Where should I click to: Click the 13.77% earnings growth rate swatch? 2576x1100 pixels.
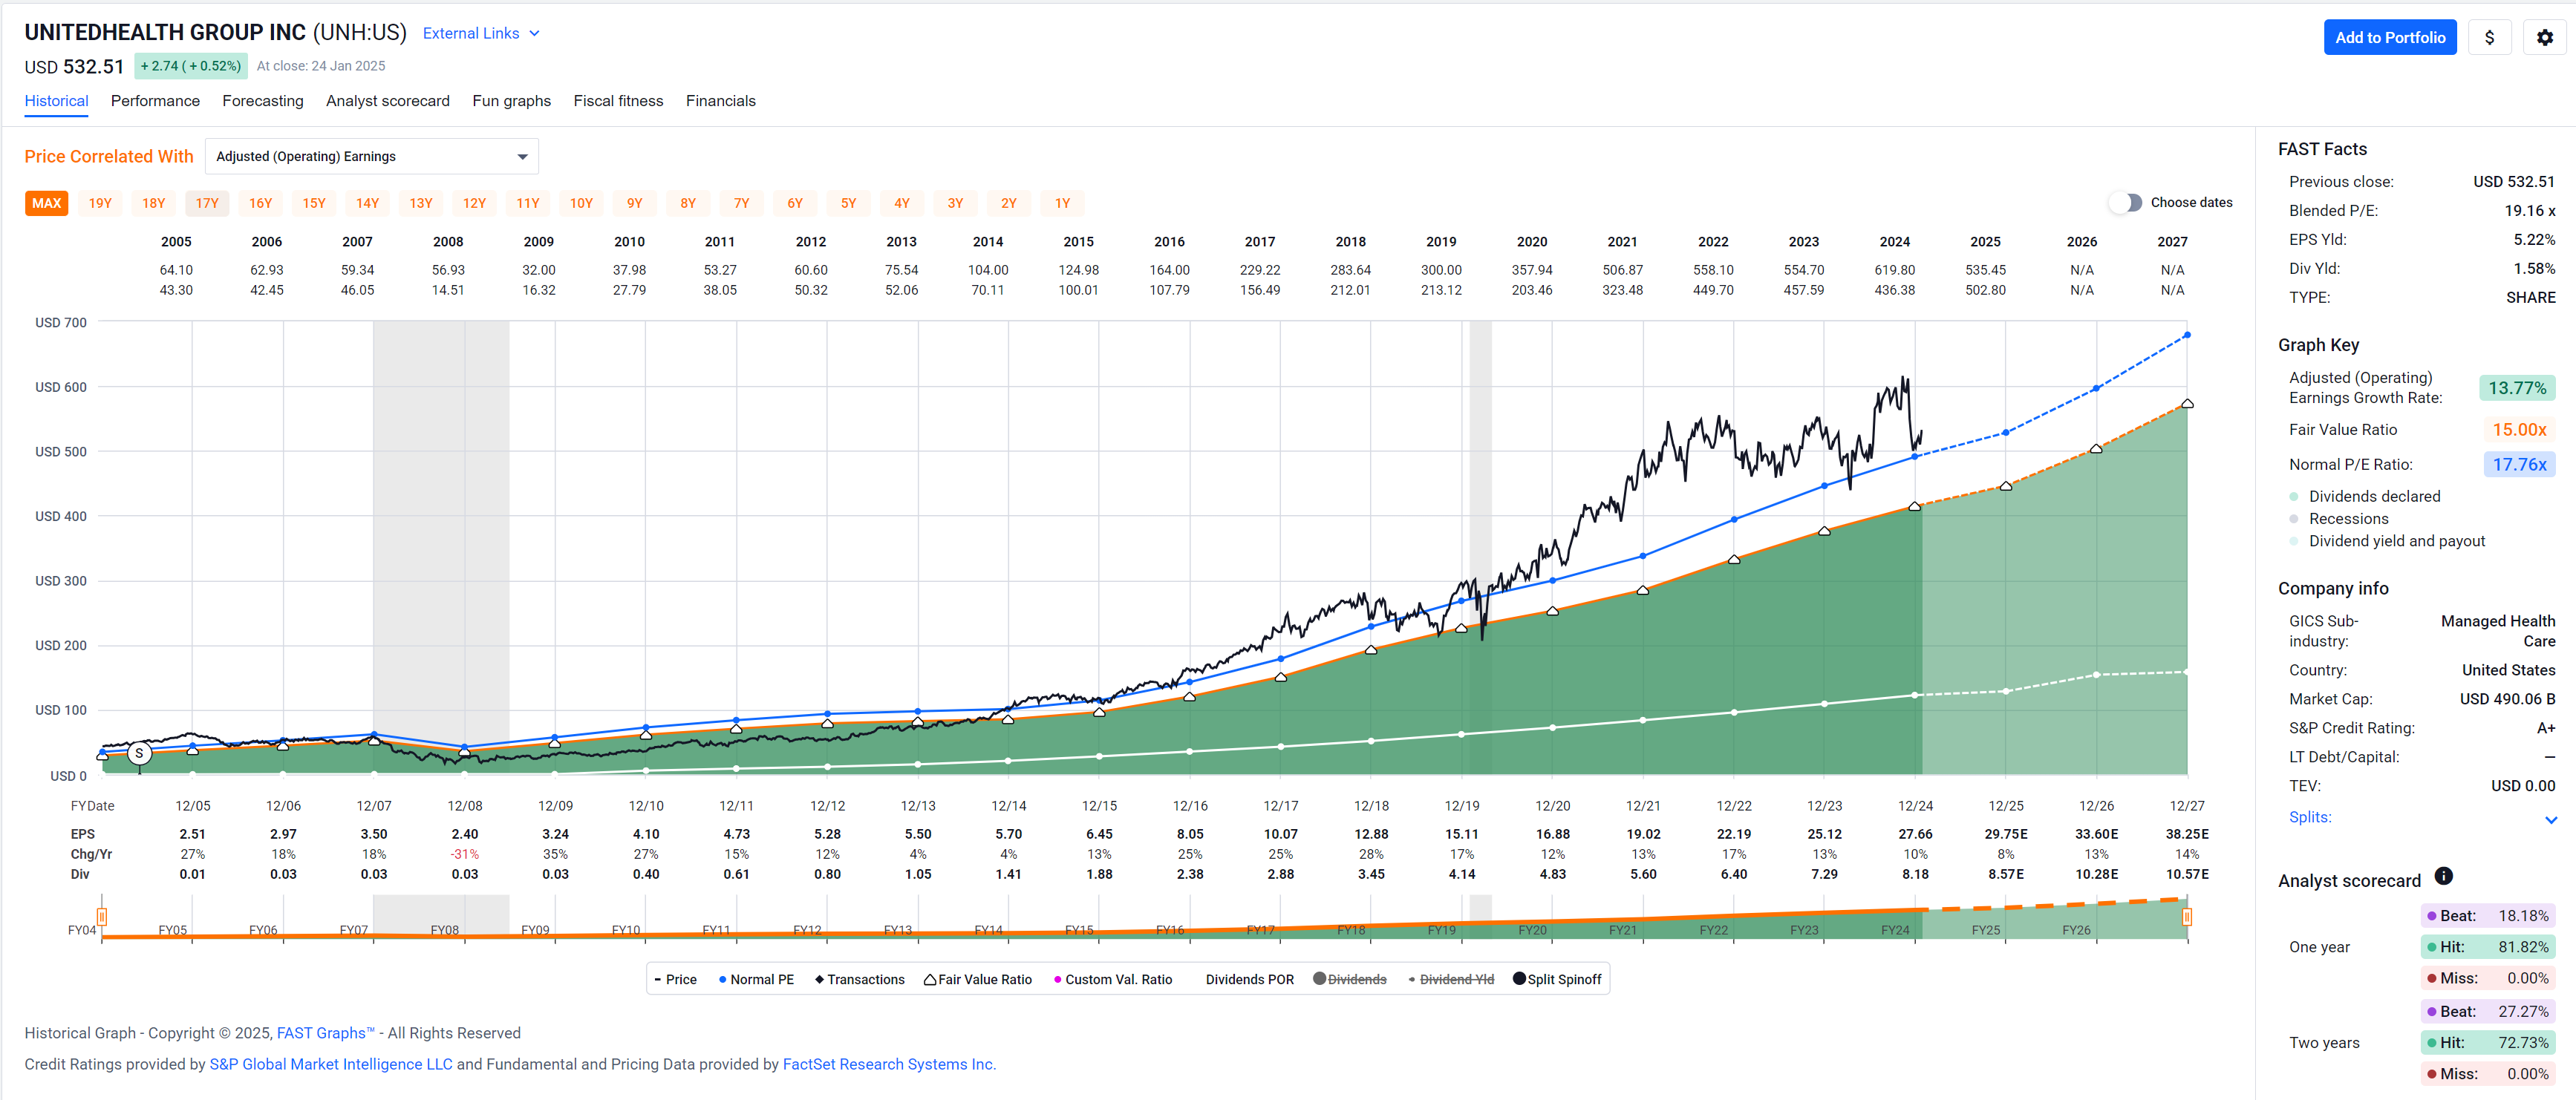coord(2517,388)
